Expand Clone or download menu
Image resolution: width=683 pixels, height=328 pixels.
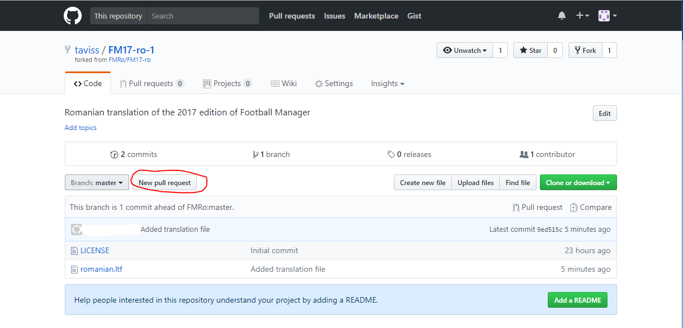(x=578, y=182)
